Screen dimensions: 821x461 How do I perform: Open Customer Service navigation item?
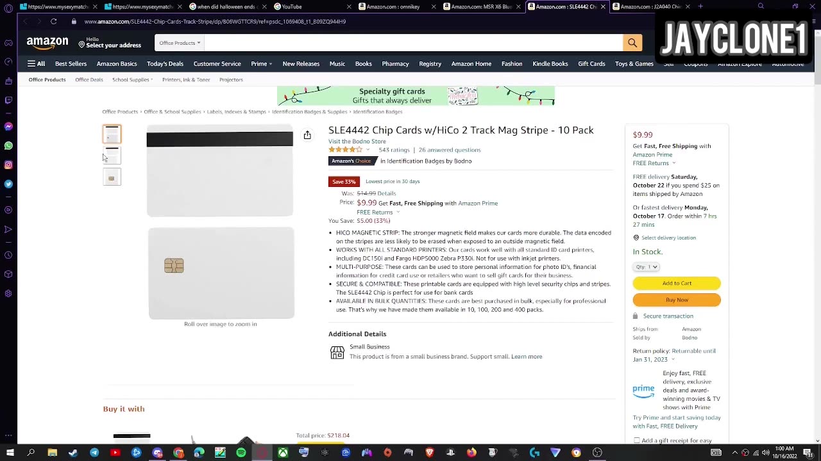pyautogui.click(x=217, y=63)
